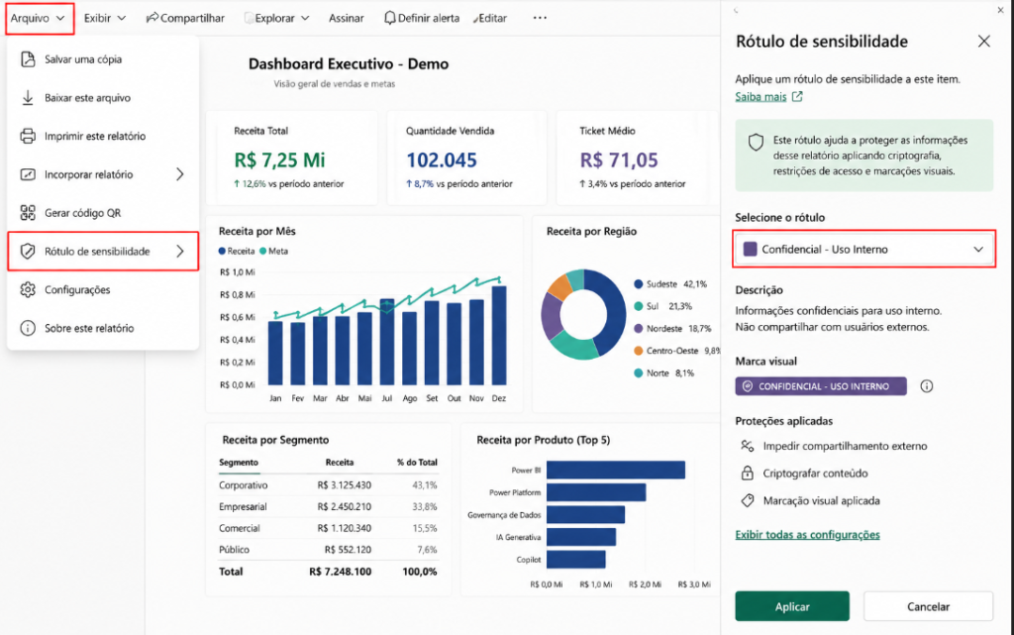Click the Criptografar conteúdo lock icon
This screenshot has height=635, width=1014.
point(747,473)
